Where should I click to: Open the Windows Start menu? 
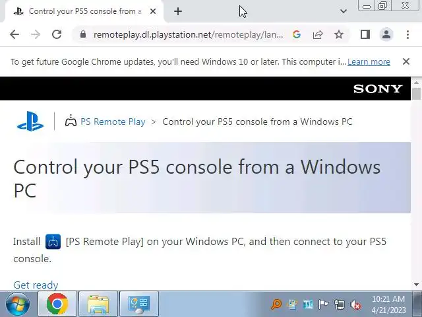point(18,304)
